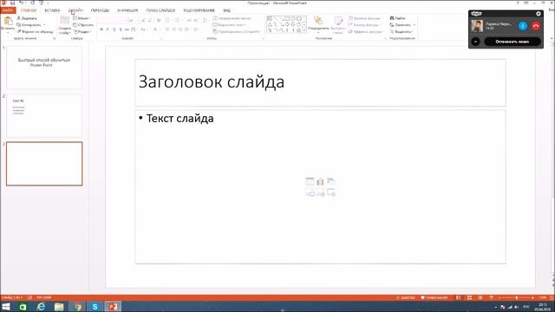Select slide 2 thumbnail in the panel

[x=44, y=115]
